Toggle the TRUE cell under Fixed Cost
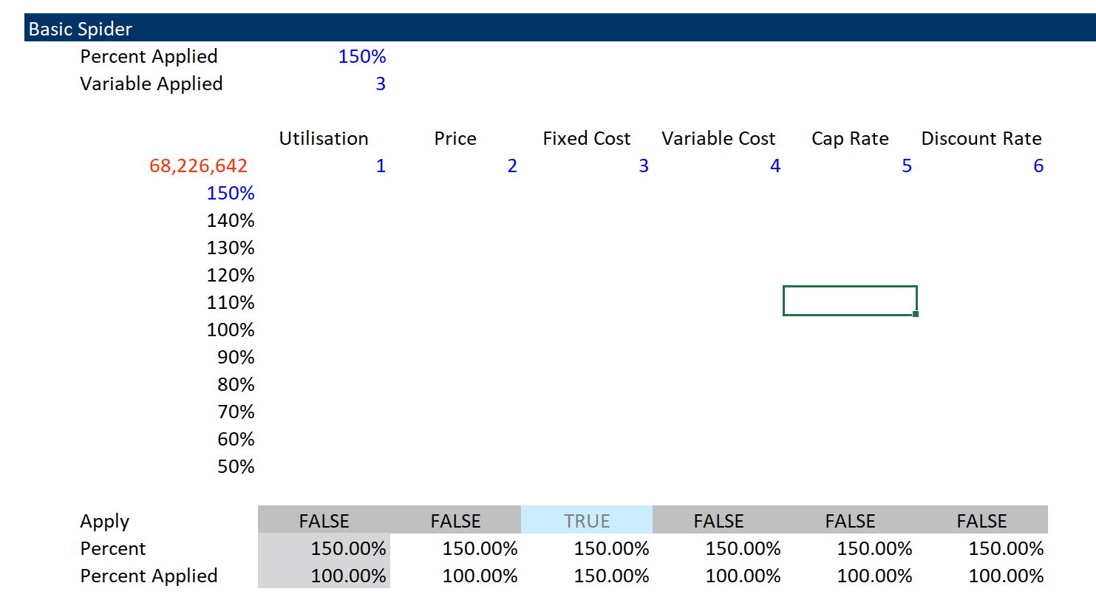 tap(587, 520)
